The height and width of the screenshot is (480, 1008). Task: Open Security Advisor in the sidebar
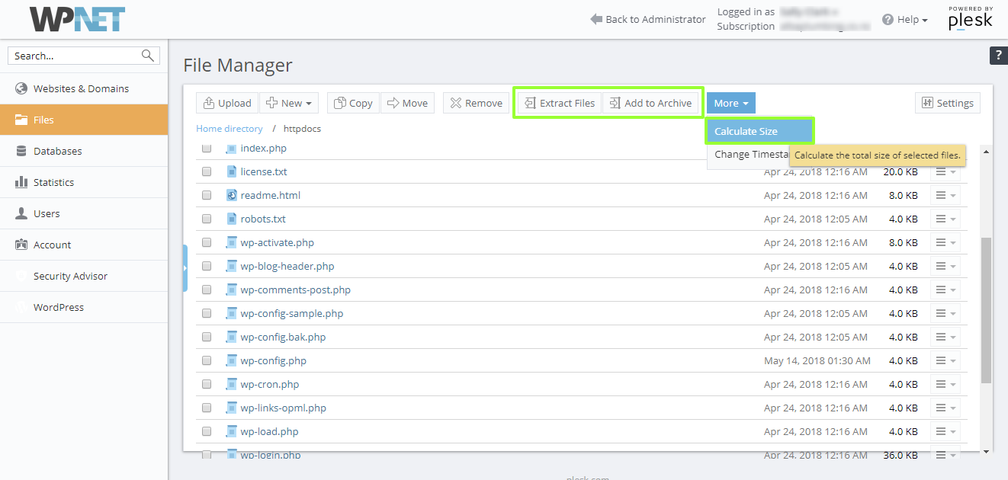pos(84,276)
